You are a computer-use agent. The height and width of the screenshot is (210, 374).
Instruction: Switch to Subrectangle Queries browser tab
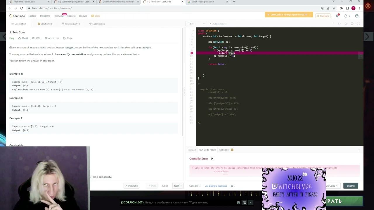click(x=74, y=2)
